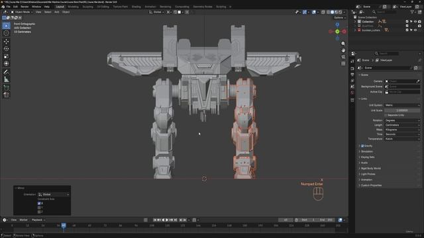Select the Transform tool
424x238 pixels.
pos(6,63)
